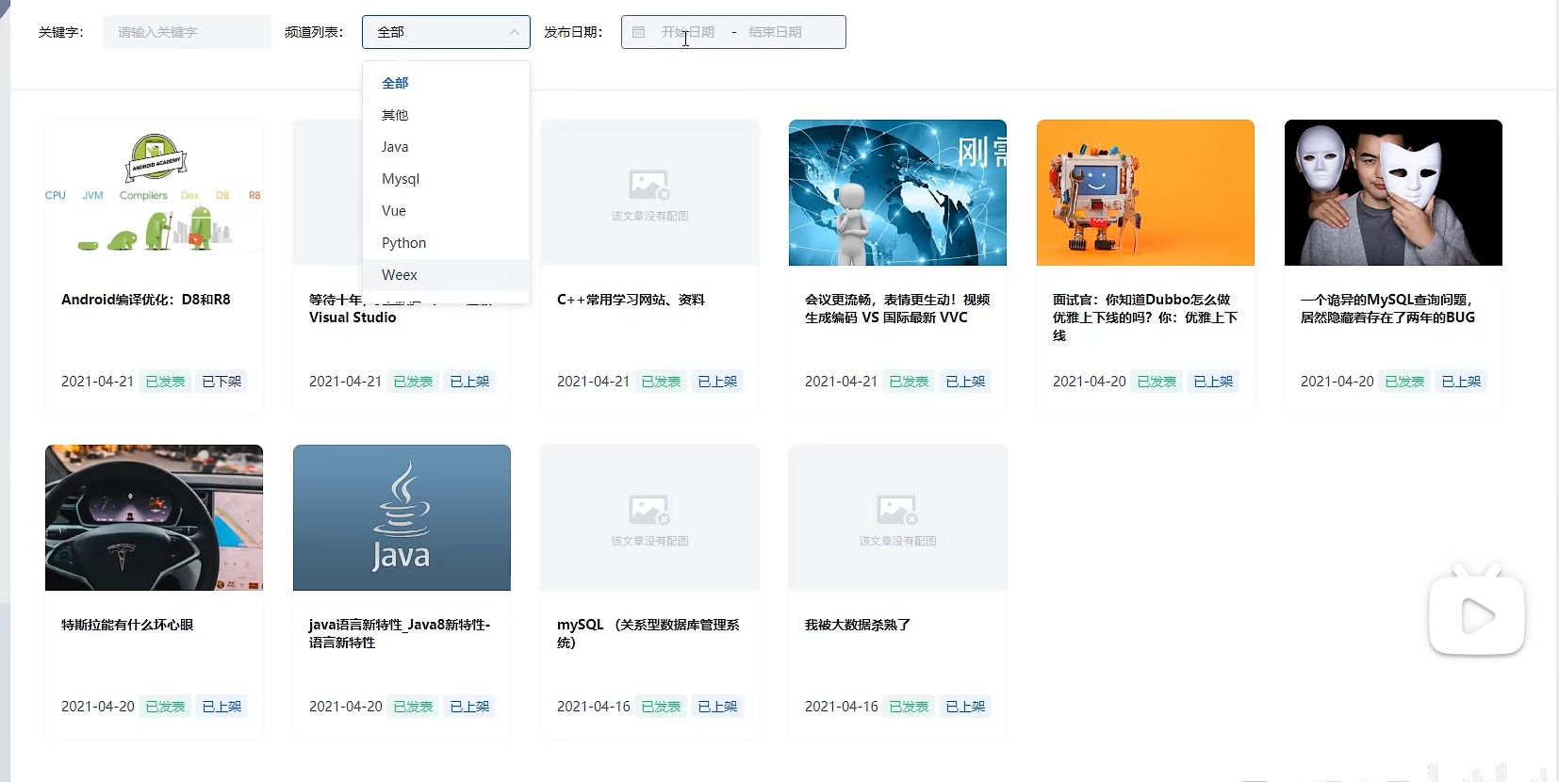
Task: Click the 2021-04-20 date on the 特斯拉 card
Action: tap(98, 707)
